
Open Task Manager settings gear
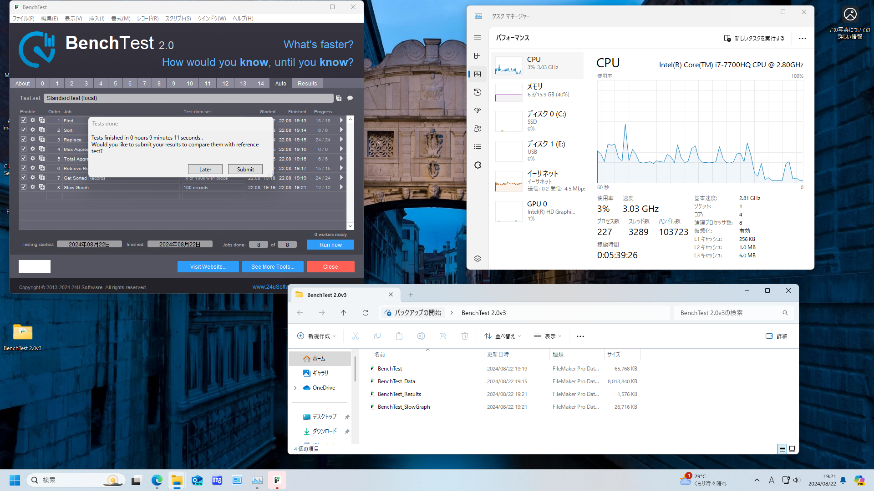pos(478,259)
